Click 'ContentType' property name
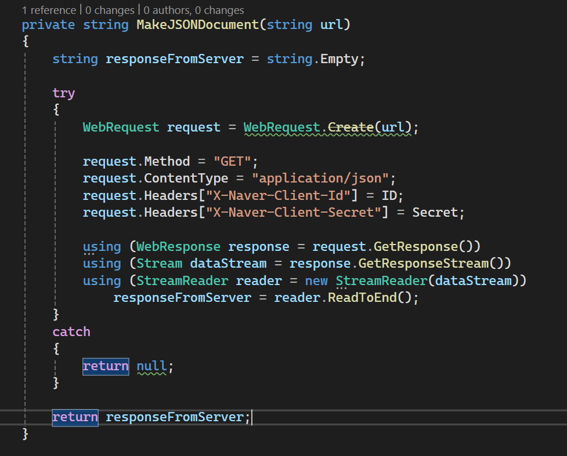 click(x=186, y=178)
